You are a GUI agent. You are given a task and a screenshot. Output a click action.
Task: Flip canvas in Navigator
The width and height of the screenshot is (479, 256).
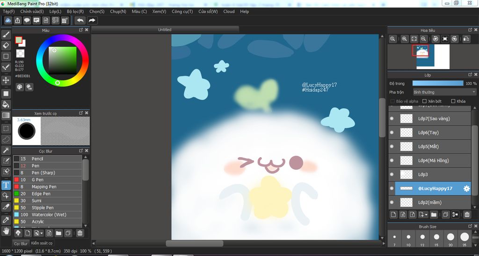[x=466, y=39]
